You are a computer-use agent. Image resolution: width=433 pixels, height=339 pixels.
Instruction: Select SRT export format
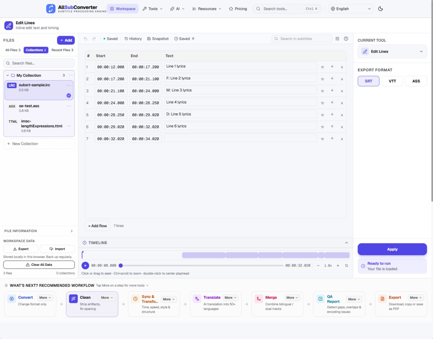(x=368, y=81)
